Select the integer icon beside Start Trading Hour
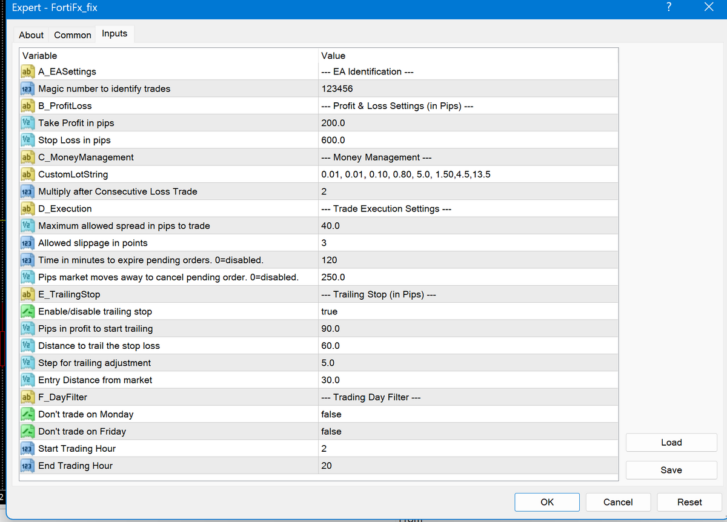Image resolution: width=727 pixels, height=522 pixels. click(x=27, y=448)
